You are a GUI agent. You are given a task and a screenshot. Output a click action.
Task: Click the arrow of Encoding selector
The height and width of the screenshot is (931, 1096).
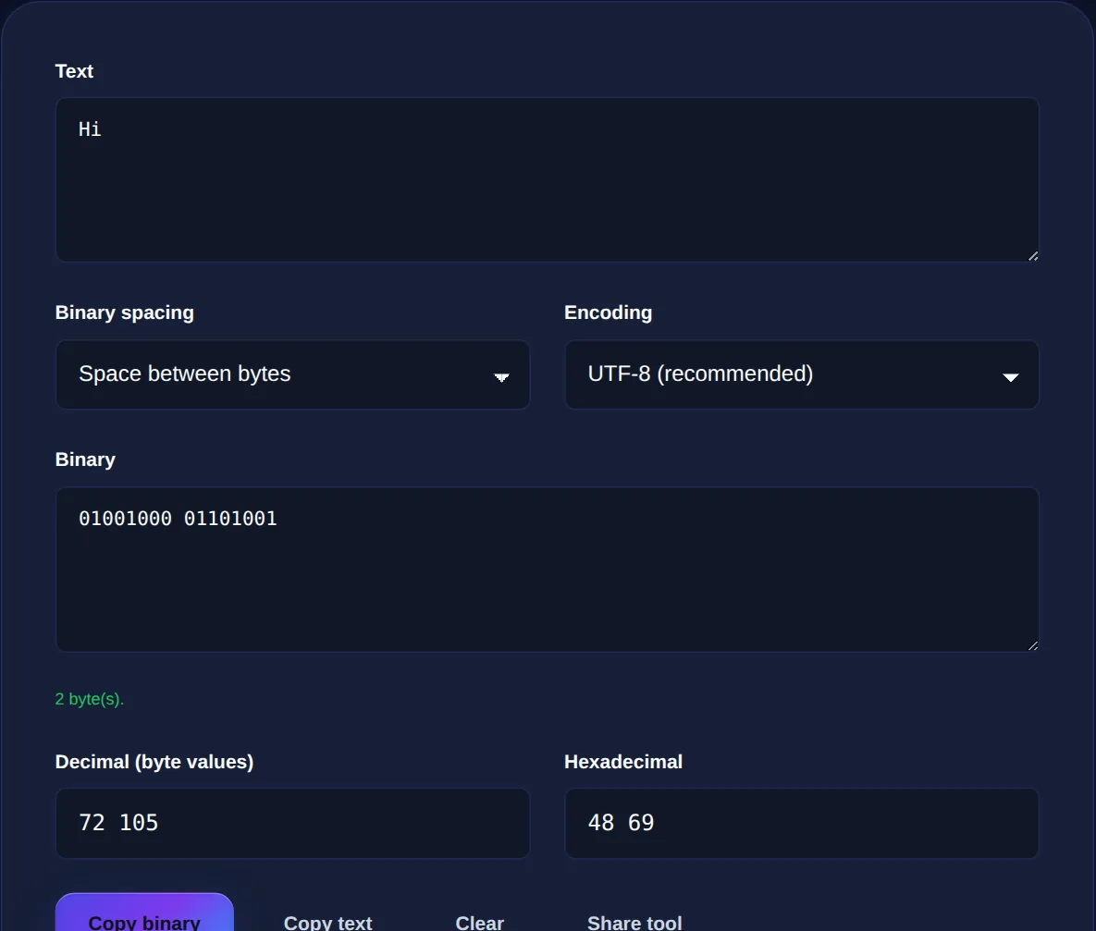[1011, 377]
